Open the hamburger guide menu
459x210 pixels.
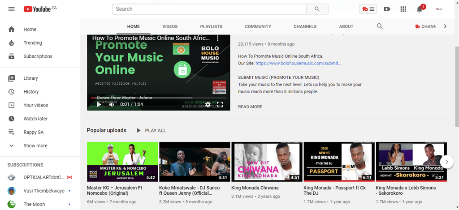[11, 9]
